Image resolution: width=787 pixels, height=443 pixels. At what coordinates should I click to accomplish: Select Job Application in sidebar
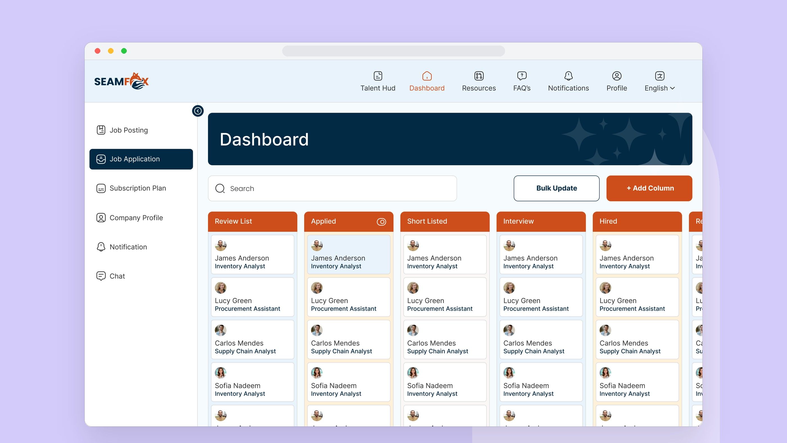141,159
